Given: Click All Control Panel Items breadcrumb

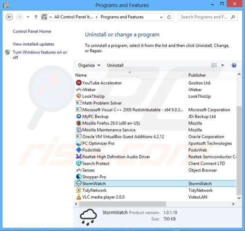Looking at the screenshot, I should click(x=73, y=17).
